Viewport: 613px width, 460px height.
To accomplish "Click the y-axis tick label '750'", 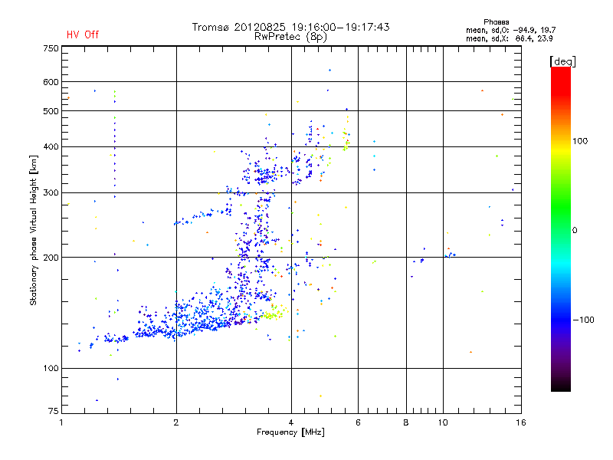I will (51, 48).
